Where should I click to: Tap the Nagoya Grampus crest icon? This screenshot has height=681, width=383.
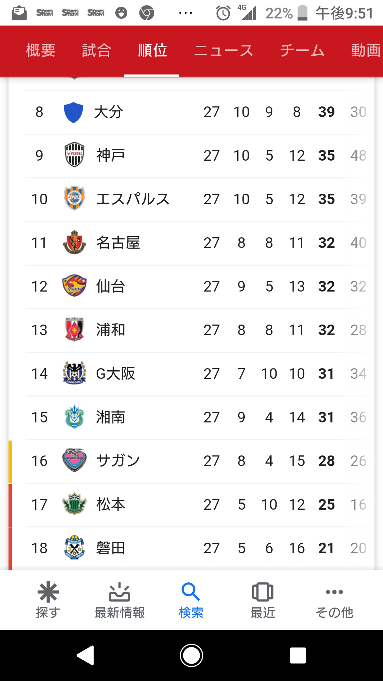click(74, 242)
